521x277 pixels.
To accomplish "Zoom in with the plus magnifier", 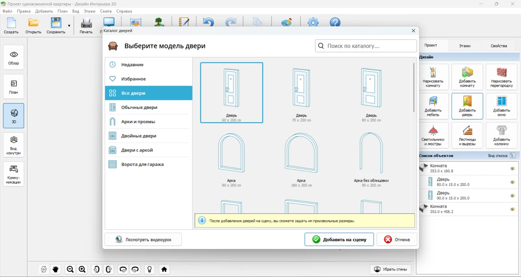I will coord(82,269).
